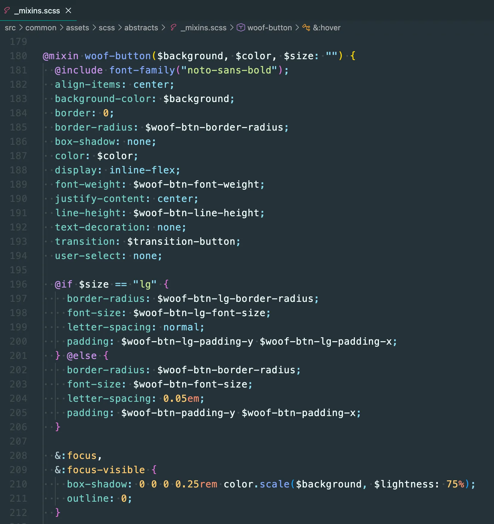Click $woof-btn-lg-font-size variable
This screenshot has height=524, width=494.
(199, 313)
